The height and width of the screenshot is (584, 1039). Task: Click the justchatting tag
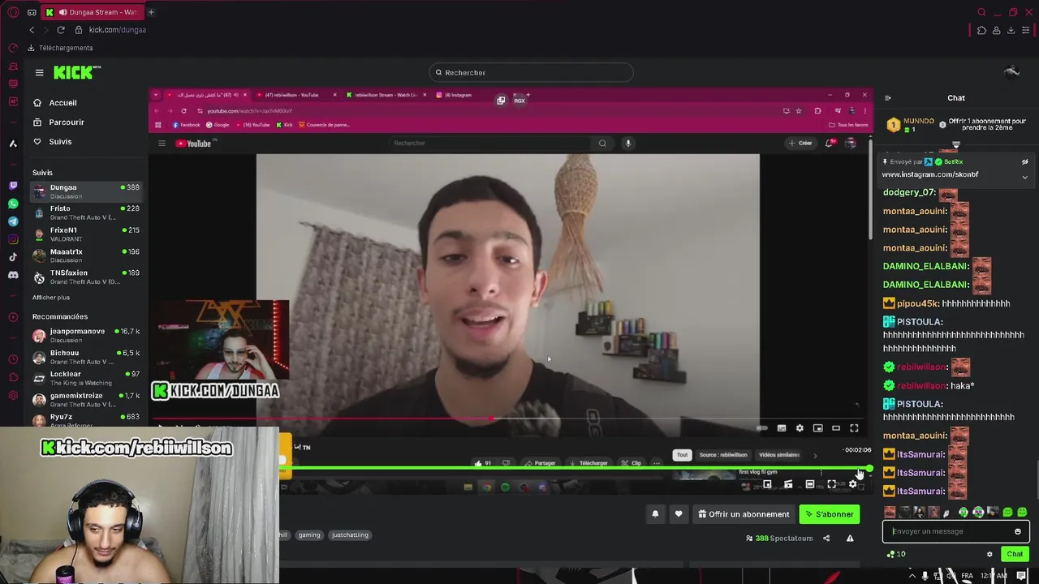pos(350,535)
